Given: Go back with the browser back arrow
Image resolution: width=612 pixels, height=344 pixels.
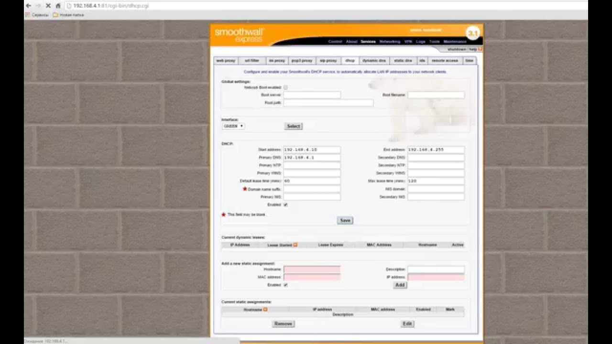Looking at the screenshot, I should pos(29,6).
